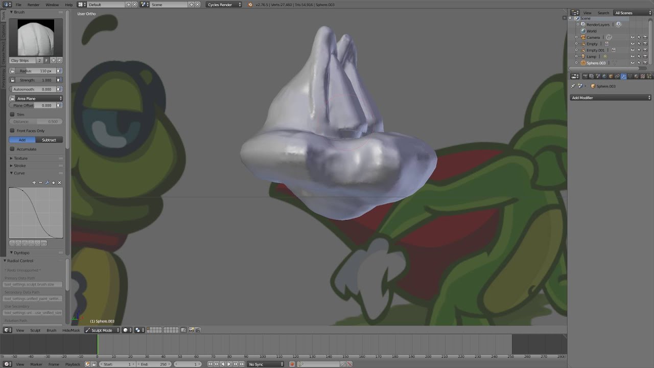
Task: Open the Hide/Mask menu in viewport header
Action: tap(71, 330)
